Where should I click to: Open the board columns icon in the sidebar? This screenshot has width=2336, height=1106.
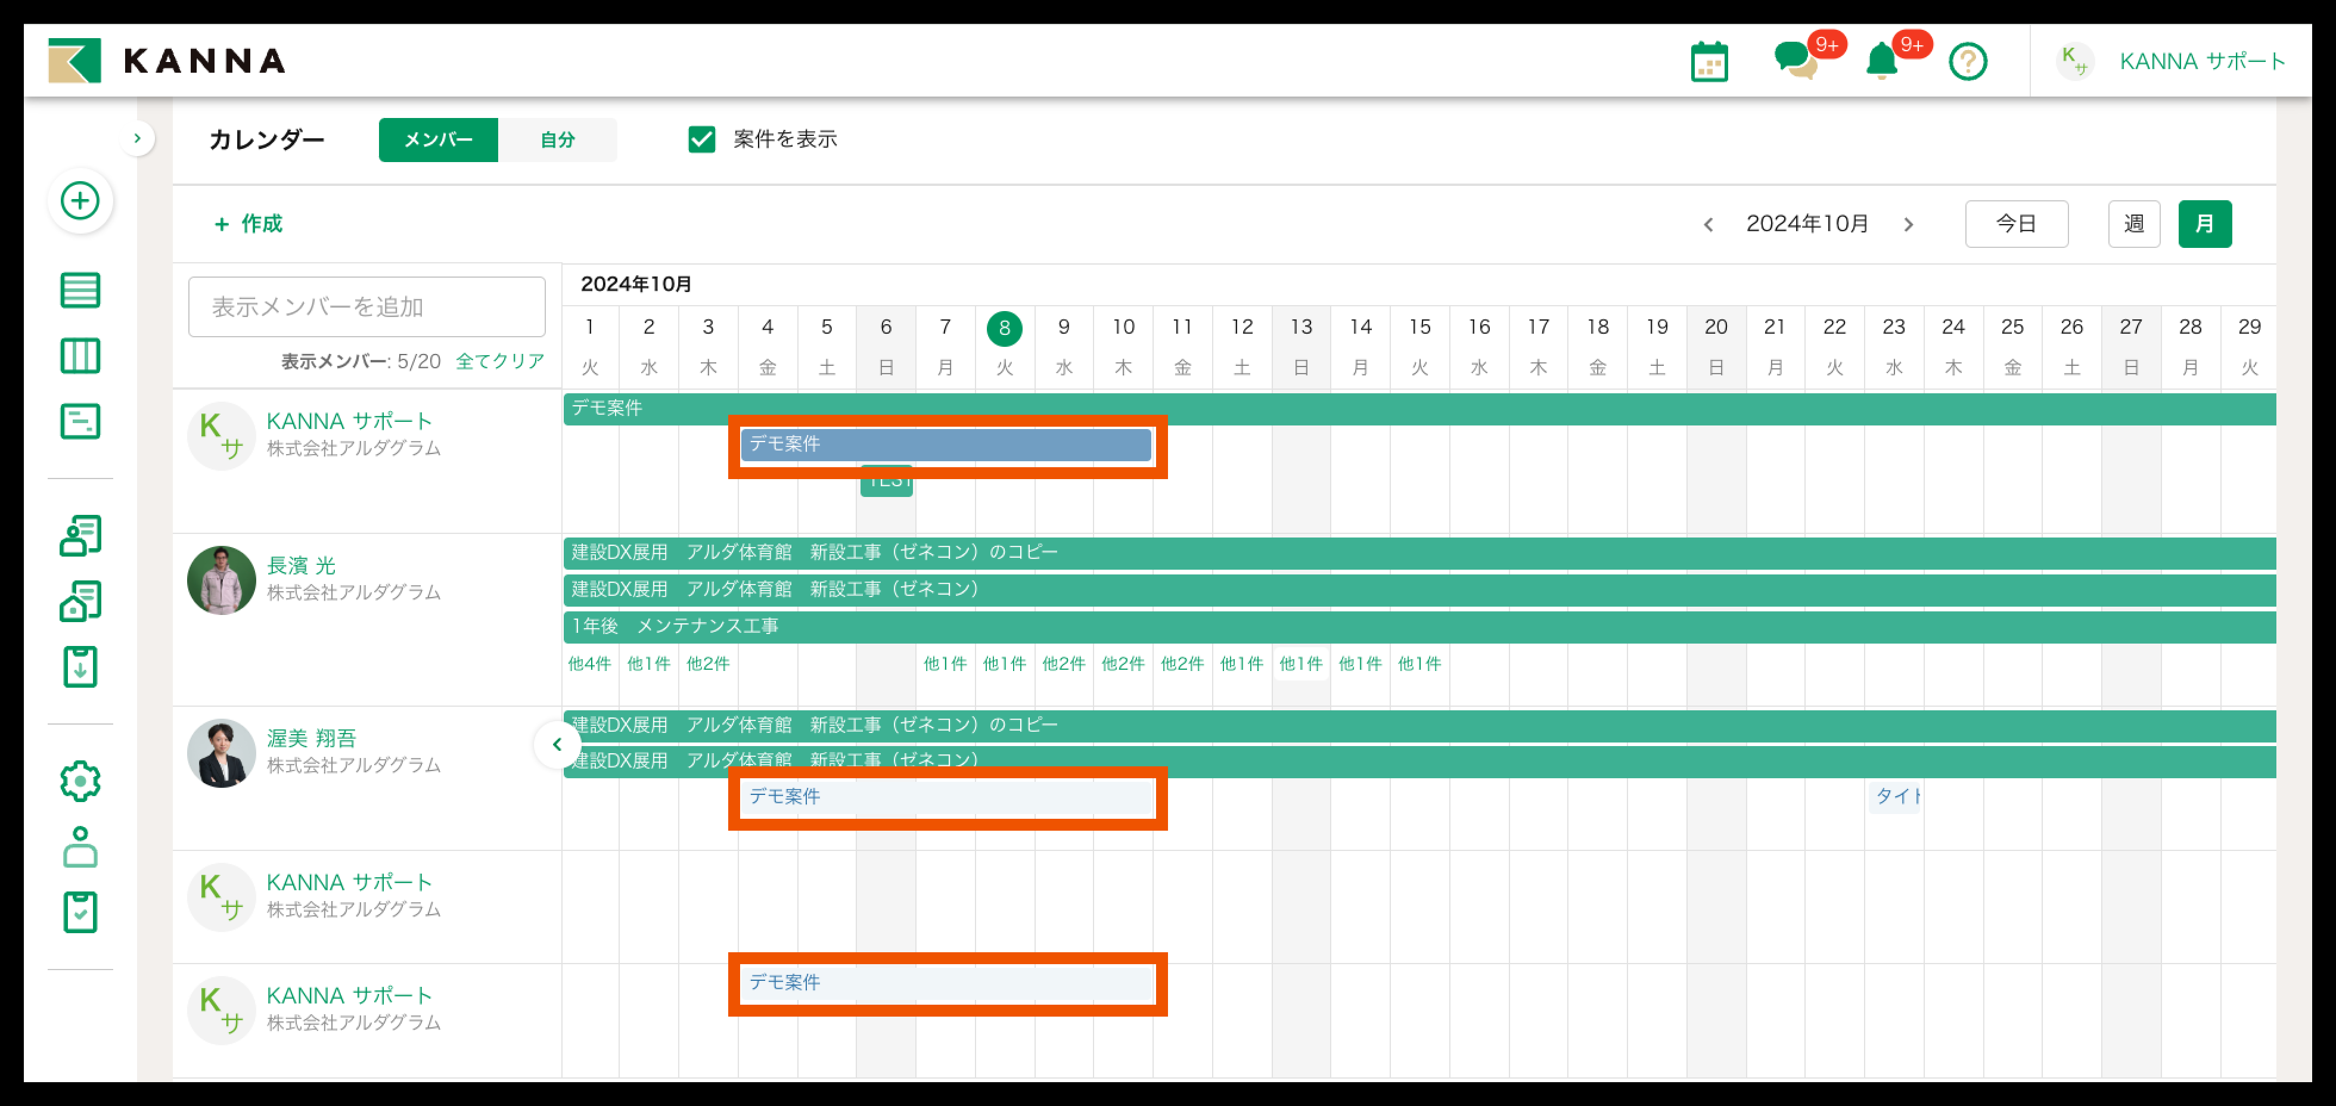80,355
